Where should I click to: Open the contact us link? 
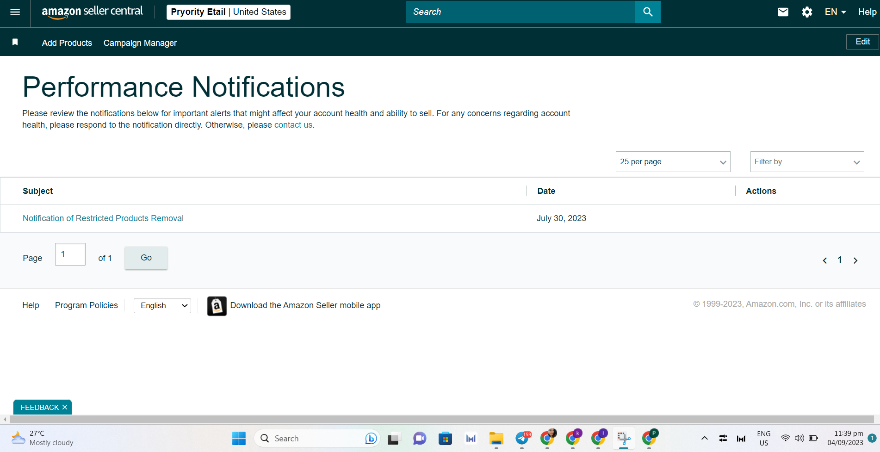click(x=293, y=125)
